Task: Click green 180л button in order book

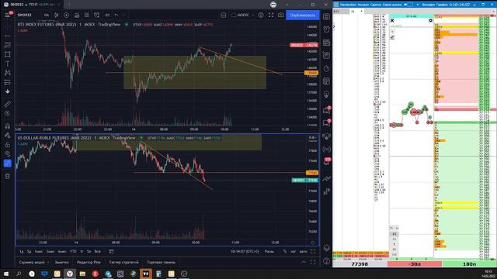Action: [469, 264]
